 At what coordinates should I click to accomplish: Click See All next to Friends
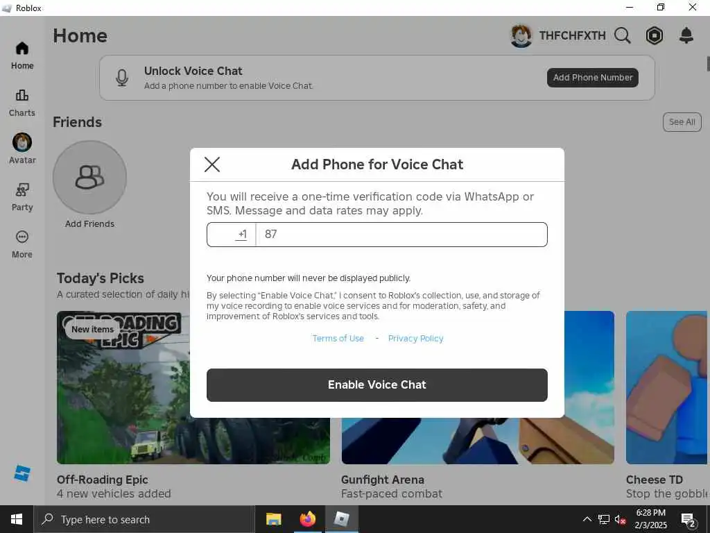click(682, 122)
